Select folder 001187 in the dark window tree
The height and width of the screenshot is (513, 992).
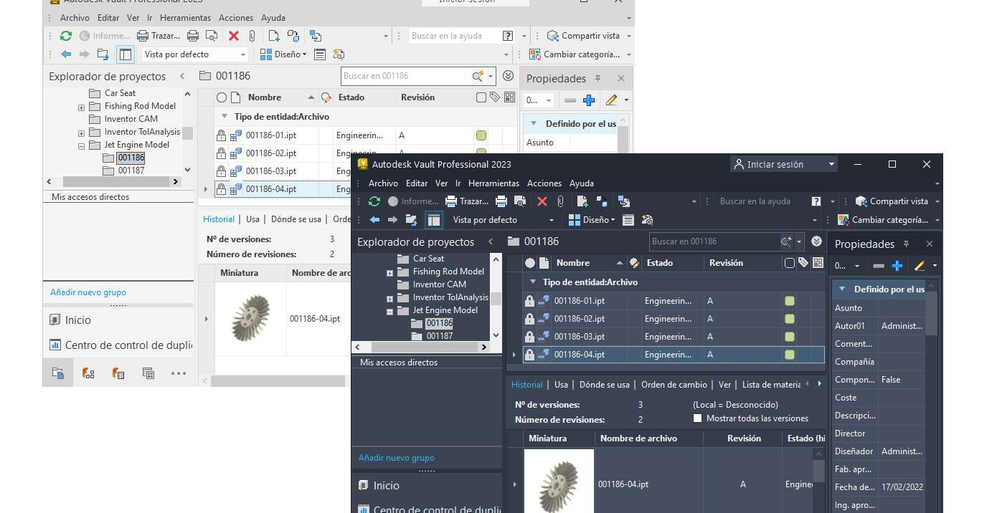click(440, 336)
